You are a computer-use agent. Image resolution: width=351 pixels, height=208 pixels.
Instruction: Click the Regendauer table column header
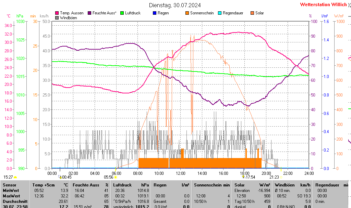(327, 185)
